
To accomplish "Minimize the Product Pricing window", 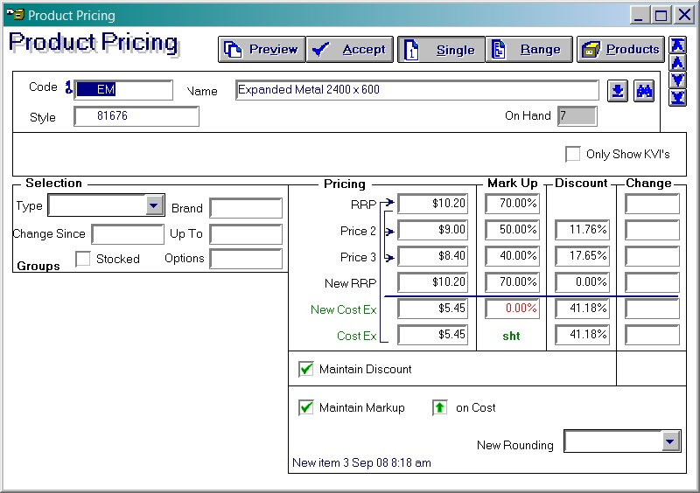I will click(639, 16).
